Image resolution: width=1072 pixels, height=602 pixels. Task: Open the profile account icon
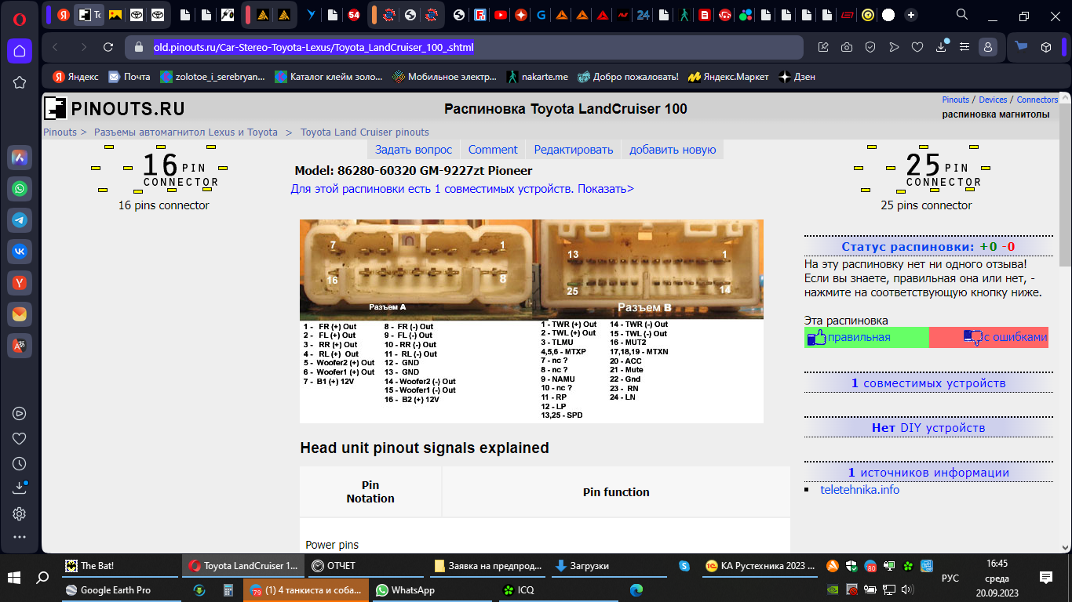point(989,47)
